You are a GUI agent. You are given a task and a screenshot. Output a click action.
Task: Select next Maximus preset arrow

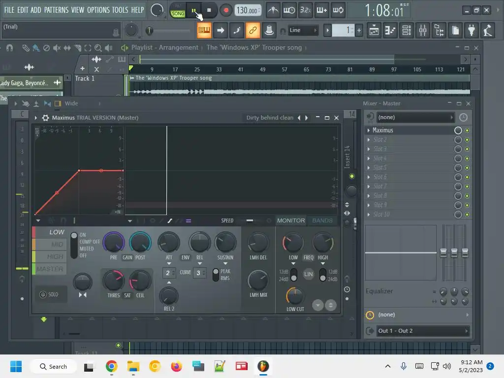tap(306, 118)
